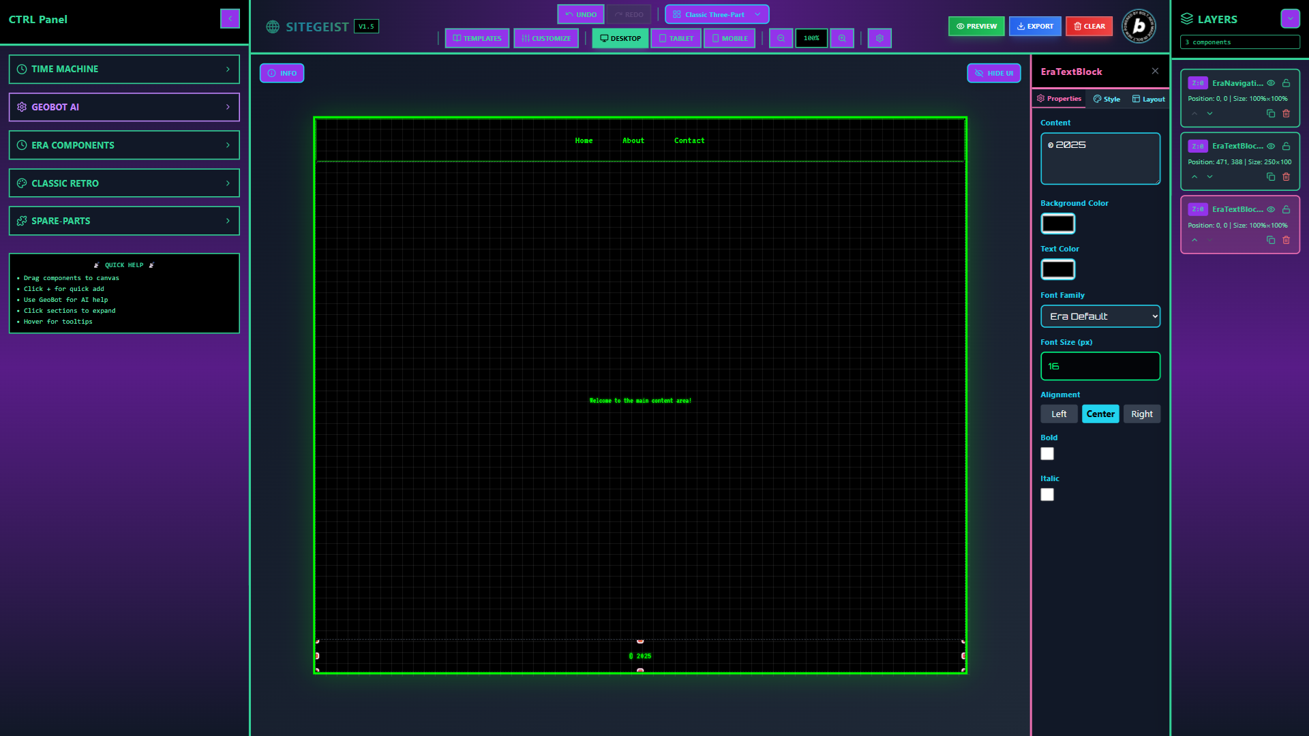1309x736 pixels.
Task: Click the Bolt circular badge logo
Action: tap(1139, 27)
